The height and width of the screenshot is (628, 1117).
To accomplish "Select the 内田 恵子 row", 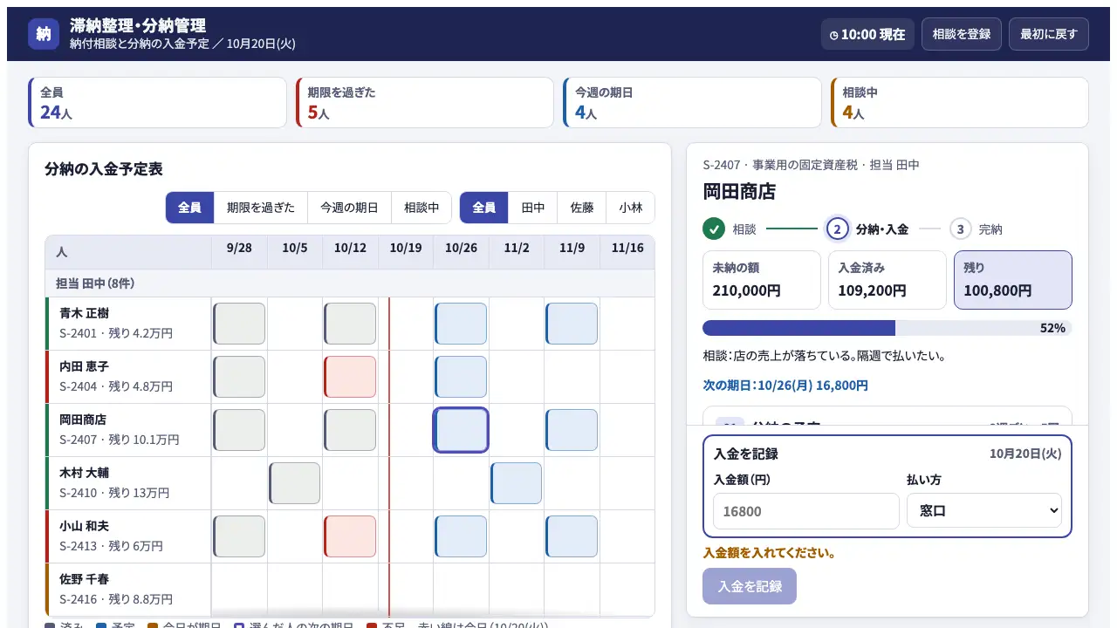I will (128, 377).
